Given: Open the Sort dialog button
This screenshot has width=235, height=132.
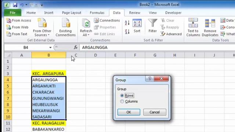Looking at the screenshot, I should (137, 26).
